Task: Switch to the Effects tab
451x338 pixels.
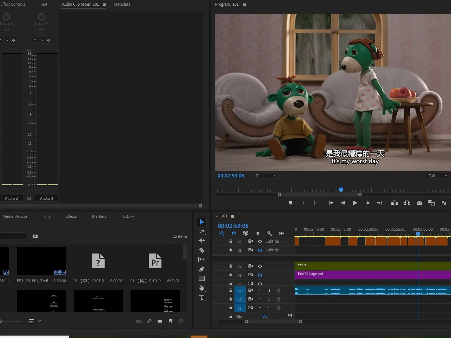Action: point(71,216)
